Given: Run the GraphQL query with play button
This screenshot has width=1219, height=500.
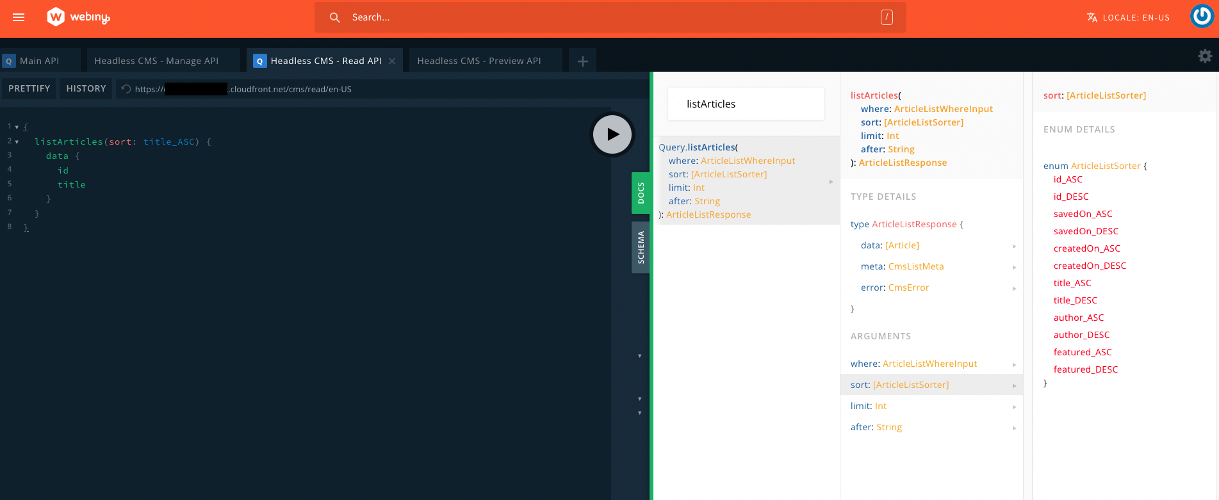Looking at the screenshot, I should (x=612, y=134).
